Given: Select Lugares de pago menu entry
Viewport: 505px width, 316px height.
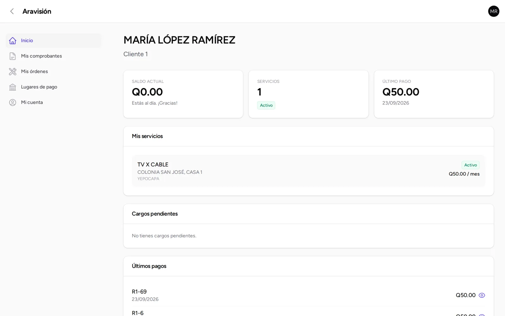Looking at the screenshot, I should click(53, 87).
